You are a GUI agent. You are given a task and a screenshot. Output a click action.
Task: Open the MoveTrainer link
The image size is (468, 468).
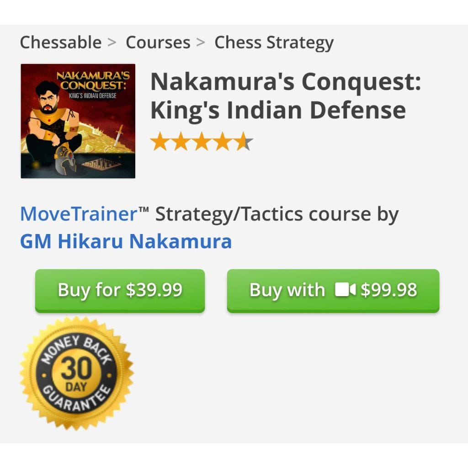point(79,214)
